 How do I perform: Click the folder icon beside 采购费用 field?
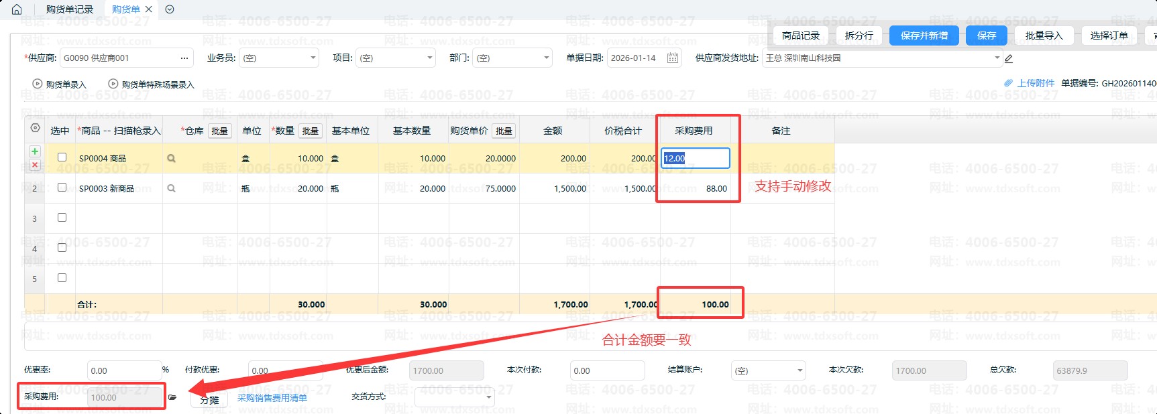coord(172,397)
